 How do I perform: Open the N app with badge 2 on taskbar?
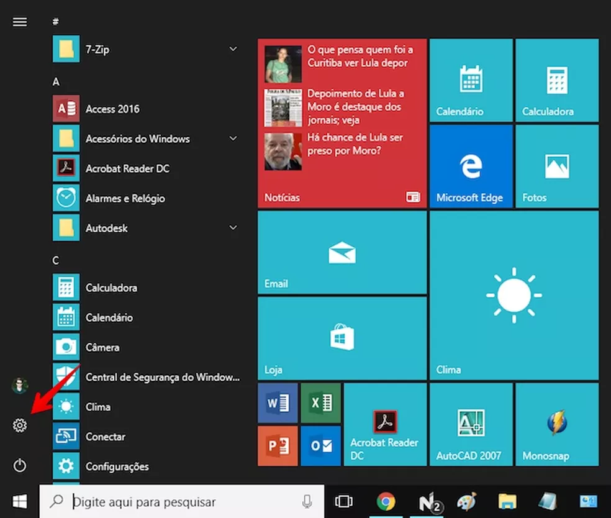[x=430, y=502]
